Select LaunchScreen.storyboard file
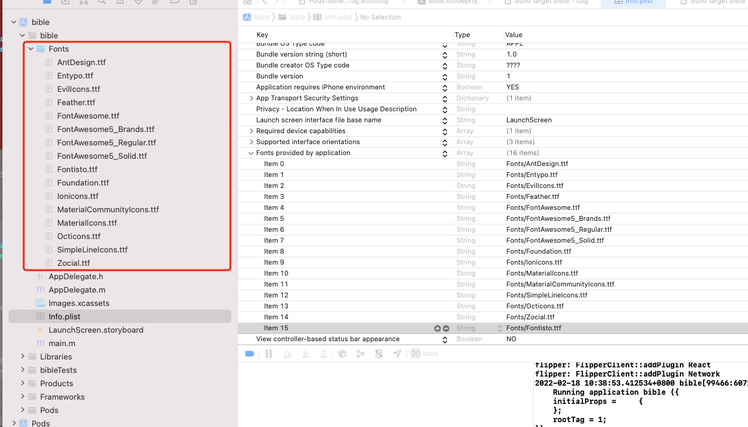The height and width of the screenshot is (427, 748). (x=96, y=330)
